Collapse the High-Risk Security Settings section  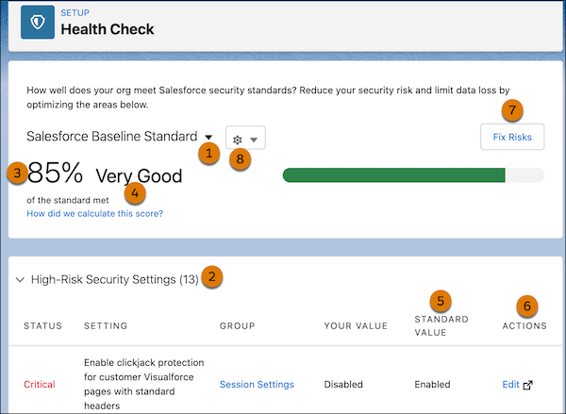pyautogui.click(x=21, y=279)
